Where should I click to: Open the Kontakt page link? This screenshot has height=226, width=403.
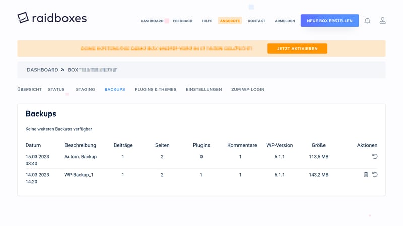[256, 21]
